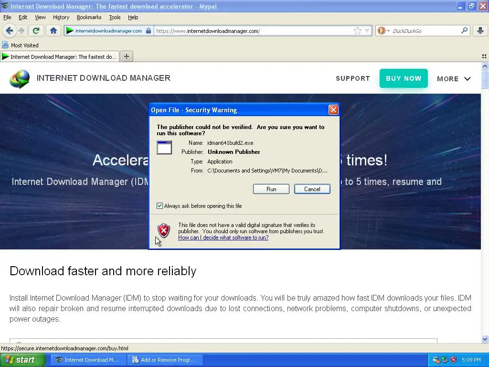This screenshot has height=367, width=489.
Task: Cancel the Security Warning dialog
Action: point(312,189)
